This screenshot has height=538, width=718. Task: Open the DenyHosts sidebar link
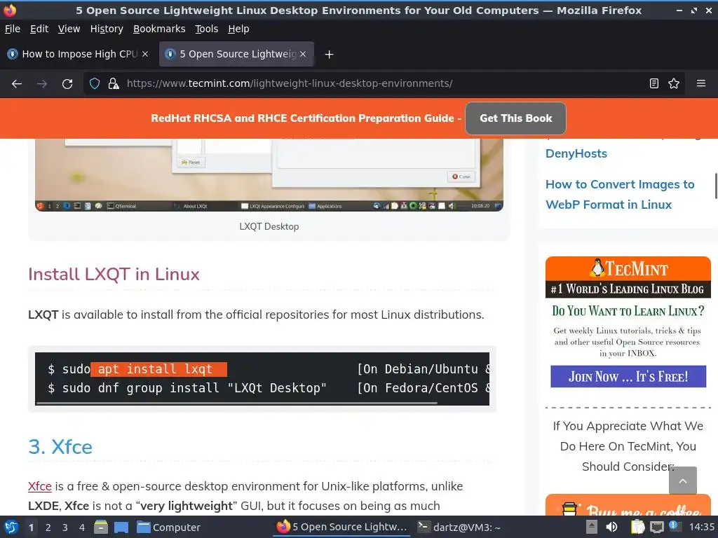click(x=576, y=153)
